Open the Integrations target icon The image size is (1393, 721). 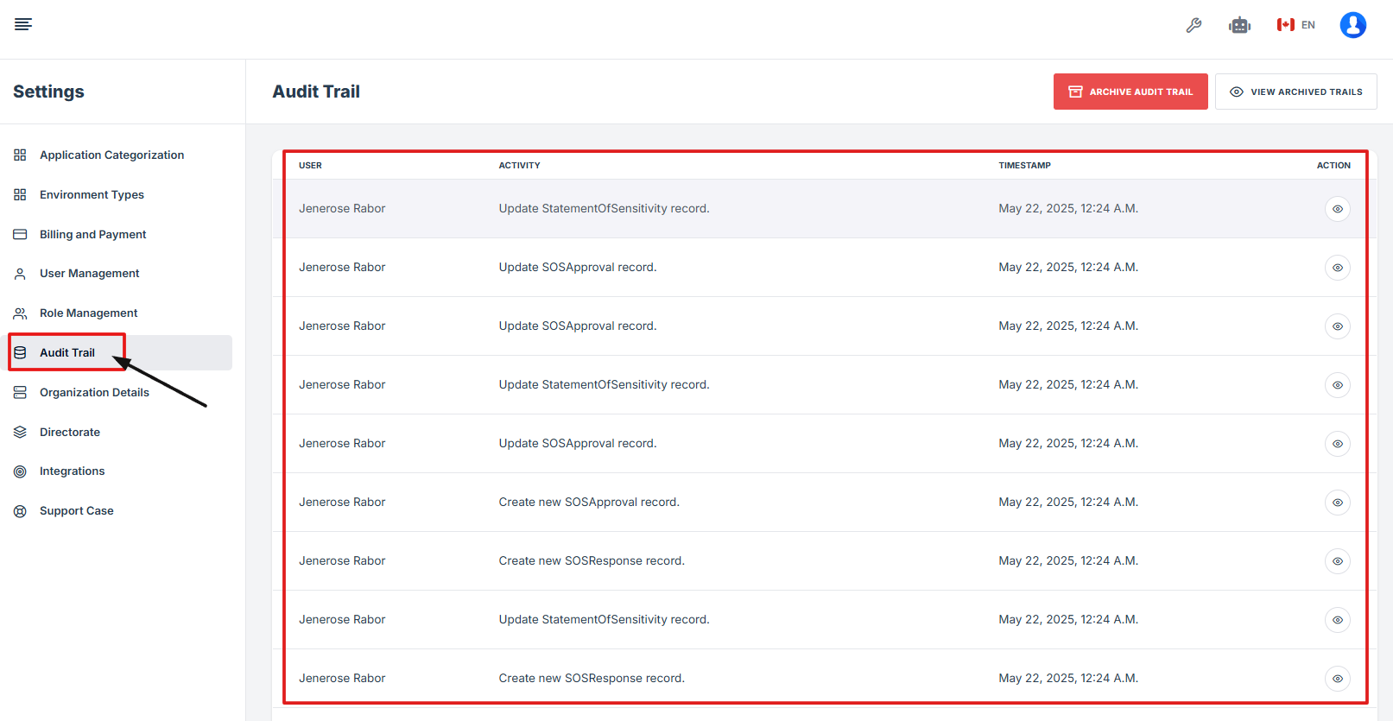(x=20, y=471)
